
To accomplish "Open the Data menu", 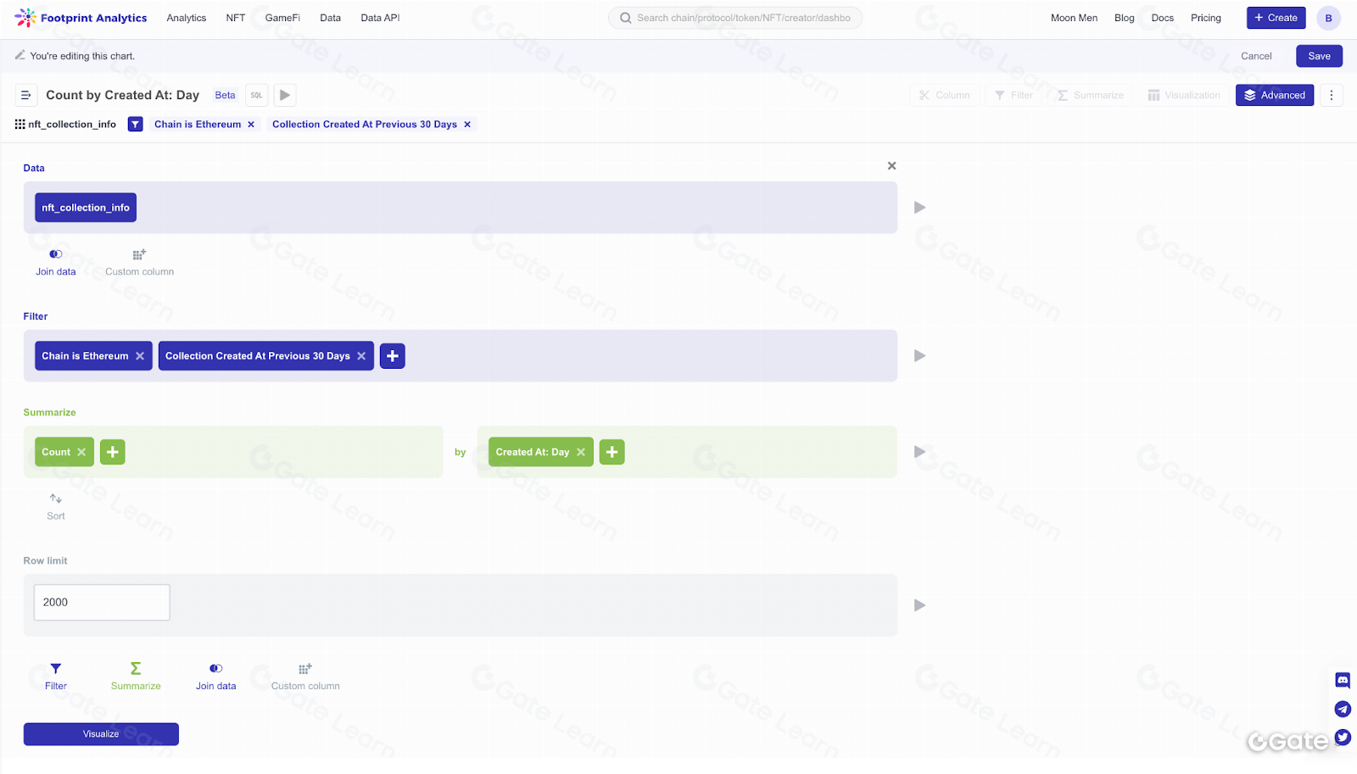I will tap(331, 18).
